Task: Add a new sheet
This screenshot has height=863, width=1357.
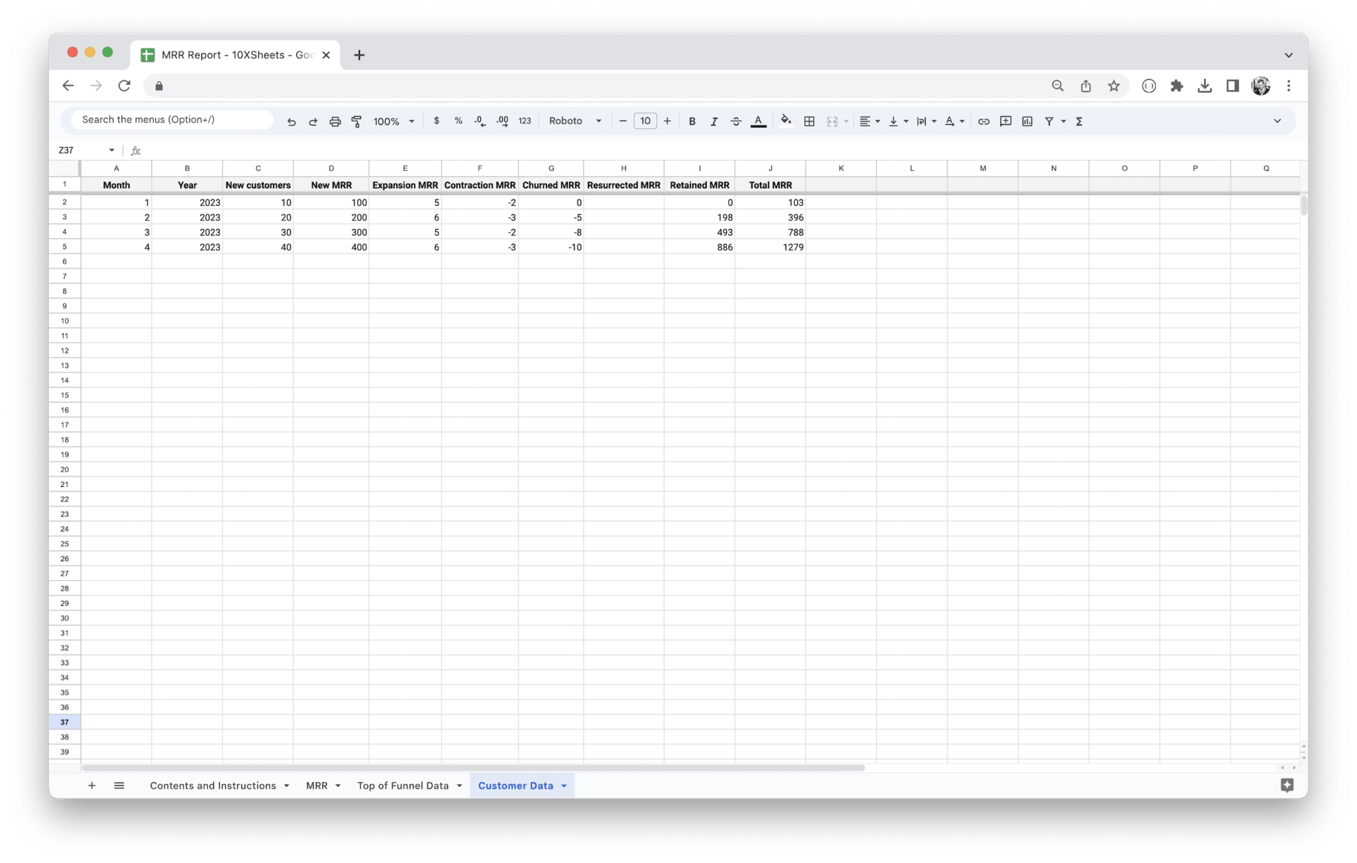Action: (x=92, y=786)
